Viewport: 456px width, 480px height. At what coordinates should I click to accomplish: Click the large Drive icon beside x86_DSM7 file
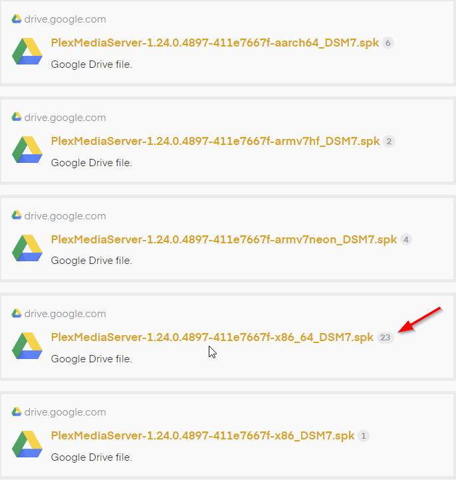point(27,444)
